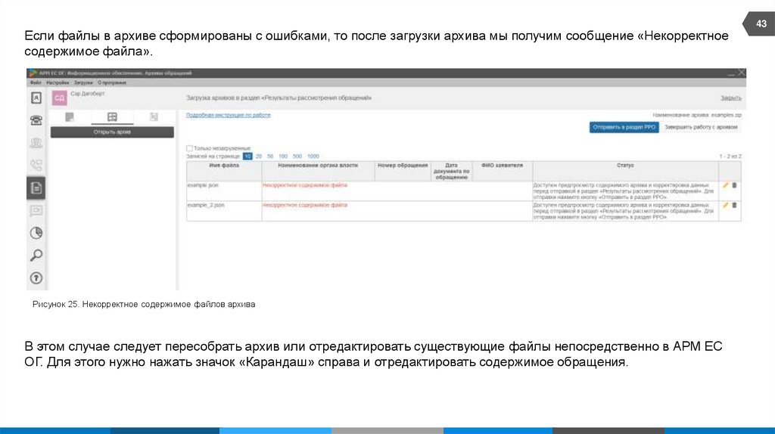Image resolution: width=775 pixels, height=434 pixels.
Task: Open the telephone section in sidebar
Action: pos(36,120)
